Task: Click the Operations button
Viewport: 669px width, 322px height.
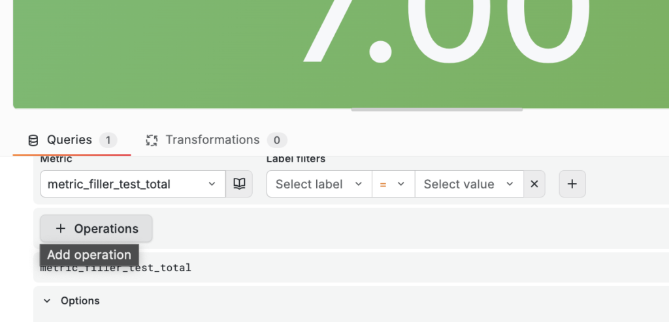Action: (96, 229)
